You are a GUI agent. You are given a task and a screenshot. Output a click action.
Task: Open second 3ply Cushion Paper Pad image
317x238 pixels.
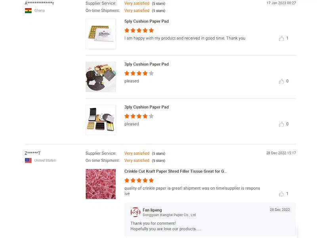[101, 119]
